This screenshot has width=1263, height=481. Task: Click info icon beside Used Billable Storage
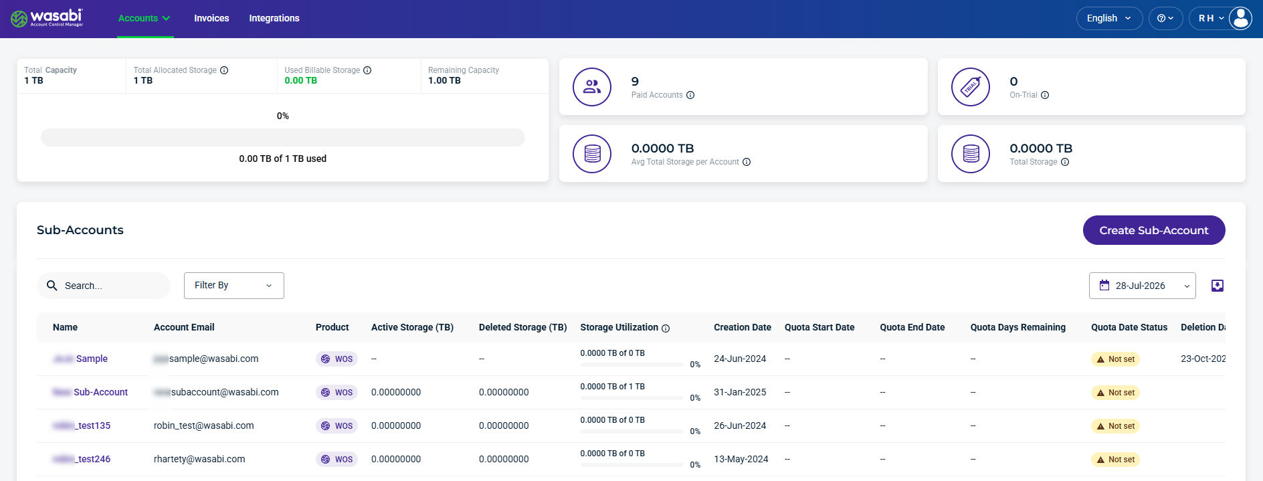[367, 70]
